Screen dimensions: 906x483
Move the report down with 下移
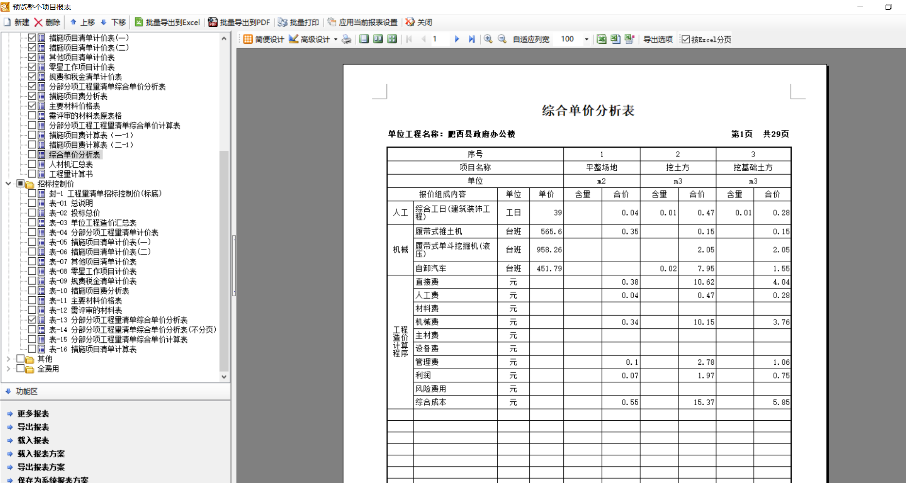(x=113, y=22)
